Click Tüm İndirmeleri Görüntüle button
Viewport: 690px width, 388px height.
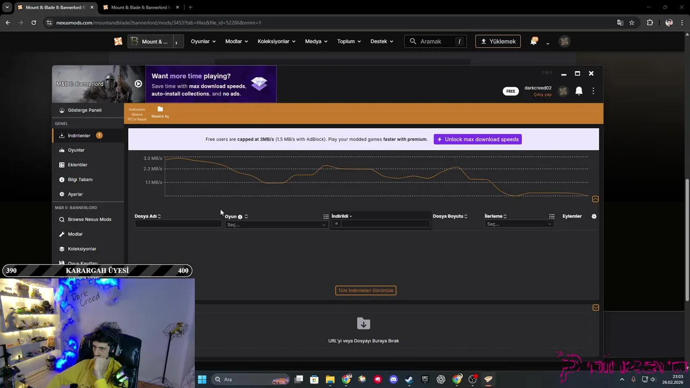pyautogui.click(x=365, y=290)
